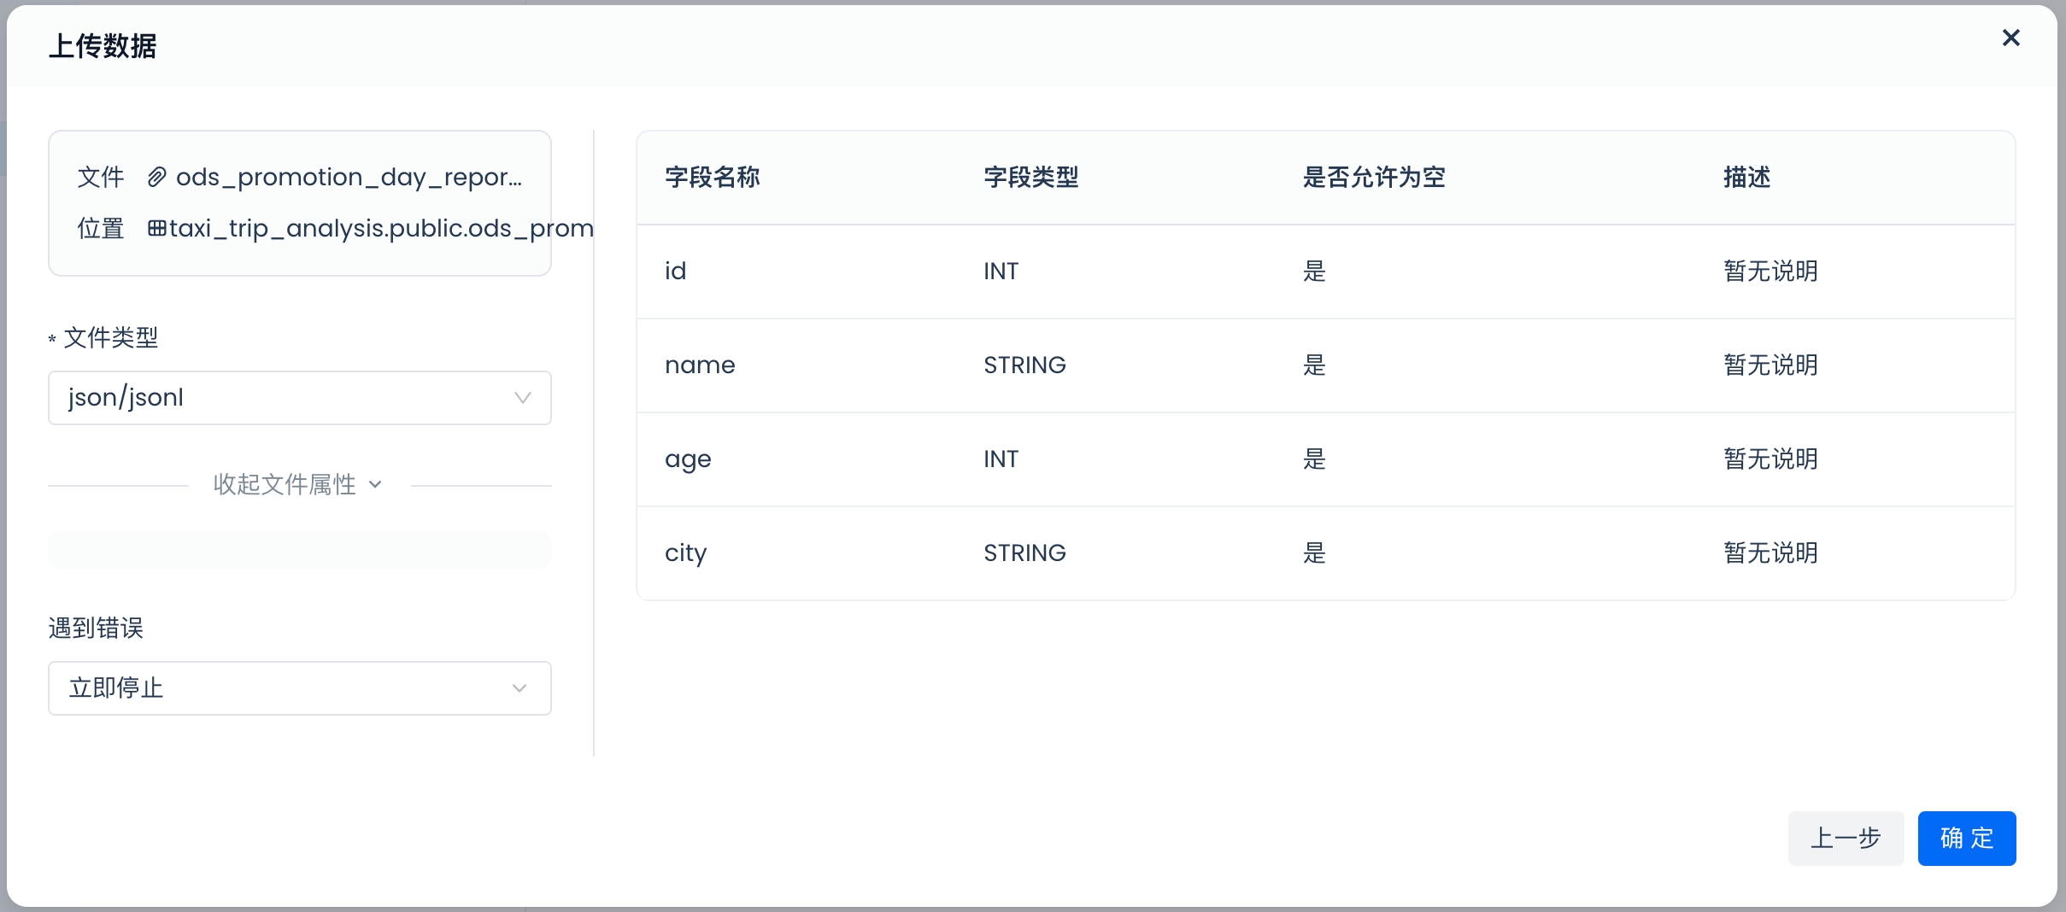Click the 确定 confirm button
The width and height of the screenshot is (2066, 912).
pyautogui.click(x=1966, y=838)
